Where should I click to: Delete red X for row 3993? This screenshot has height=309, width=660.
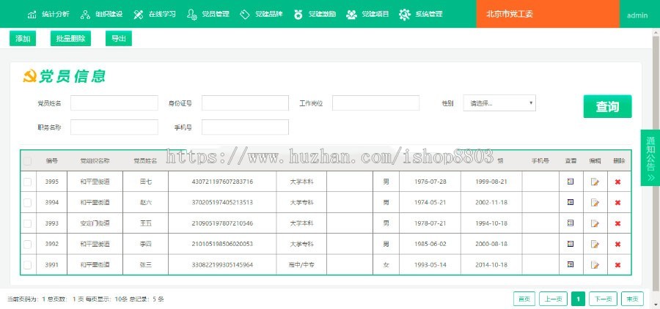[x=617, y=223]
